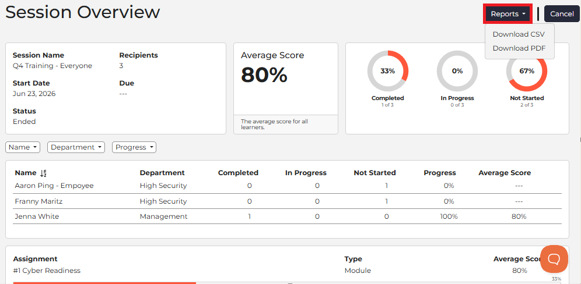Image resolution: width=581 pixels, height=284 pixels.
Task: Select Download PDF from Reports menu
Action: tap(519, 48)
